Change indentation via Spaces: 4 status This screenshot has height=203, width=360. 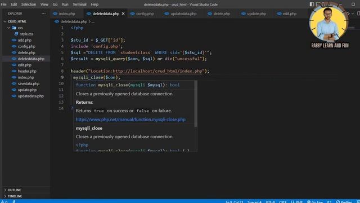pos(254,202)
